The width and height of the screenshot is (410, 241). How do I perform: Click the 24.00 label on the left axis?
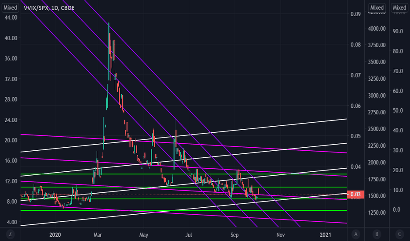tap(11, 120)
